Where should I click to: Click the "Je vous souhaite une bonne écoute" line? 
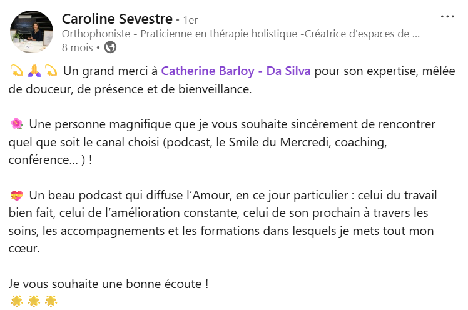point(109,284)
